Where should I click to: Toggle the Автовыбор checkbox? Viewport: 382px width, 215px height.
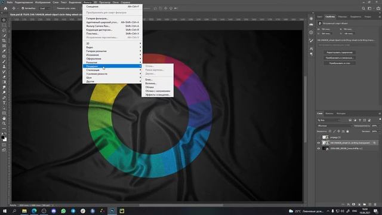23,8
